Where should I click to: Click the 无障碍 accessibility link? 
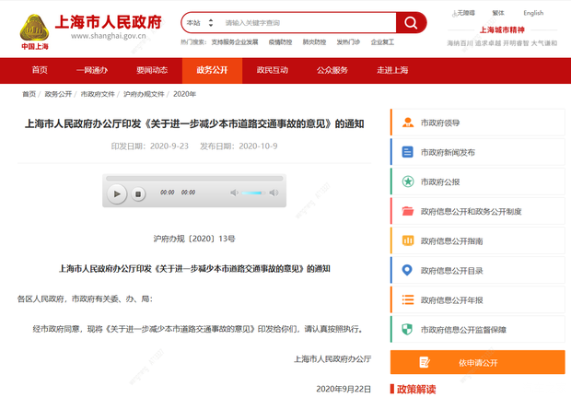click(463, 13)
